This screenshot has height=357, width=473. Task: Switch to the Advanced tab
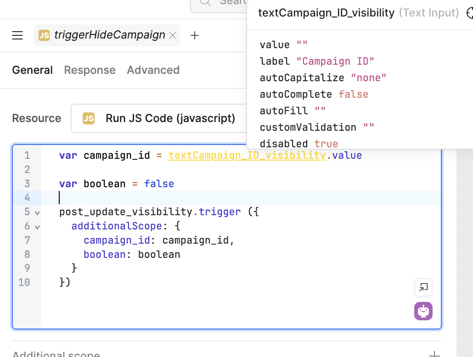tap(153, 70)
